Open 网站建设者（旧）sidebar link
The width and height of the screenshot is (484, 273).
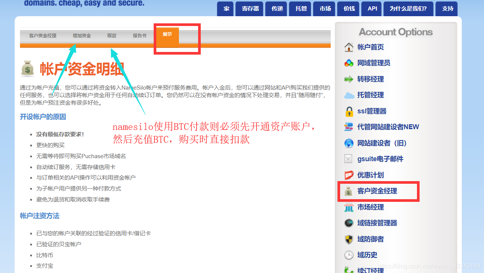382,143
